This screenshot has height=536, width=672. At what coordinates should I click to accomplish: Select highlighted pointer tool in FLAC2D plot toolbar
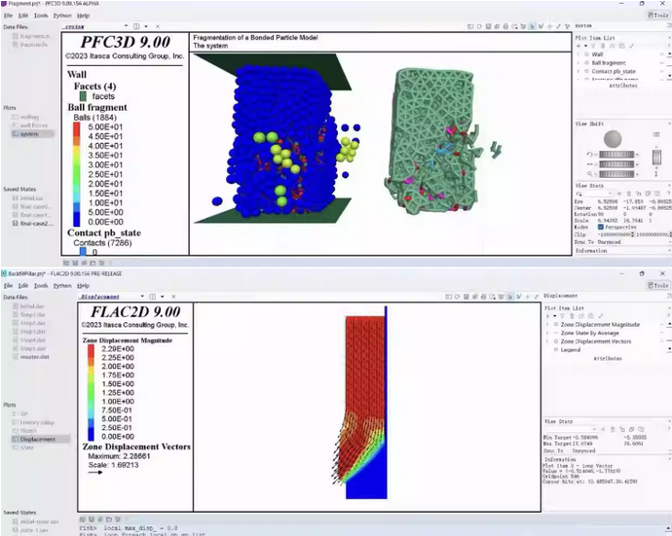[510, 297]
